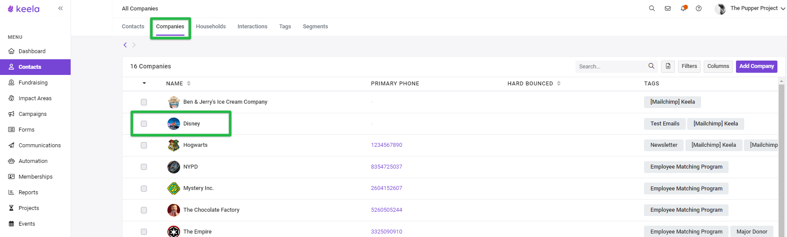This screenshot has height=237, width=787.
Task: Click the Events calendar icon
Action: 11,223
